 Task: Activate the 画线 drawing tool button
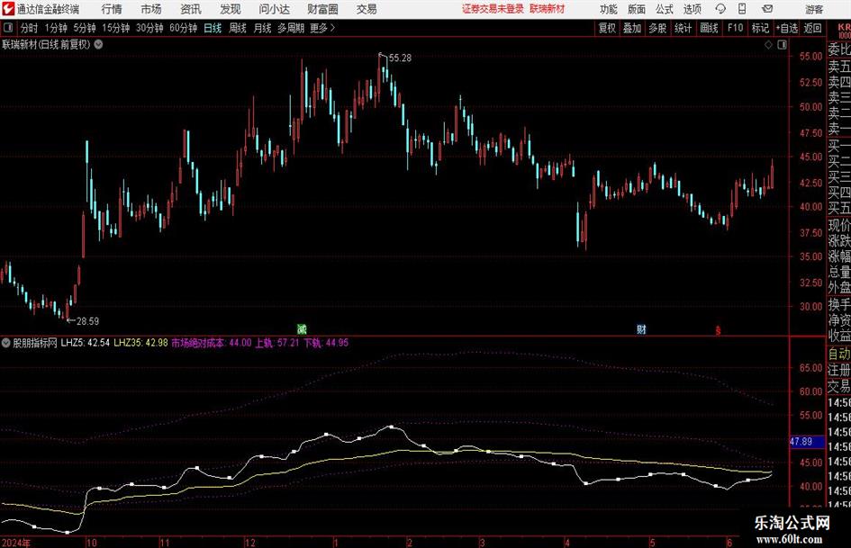click(x=709, y=28)
